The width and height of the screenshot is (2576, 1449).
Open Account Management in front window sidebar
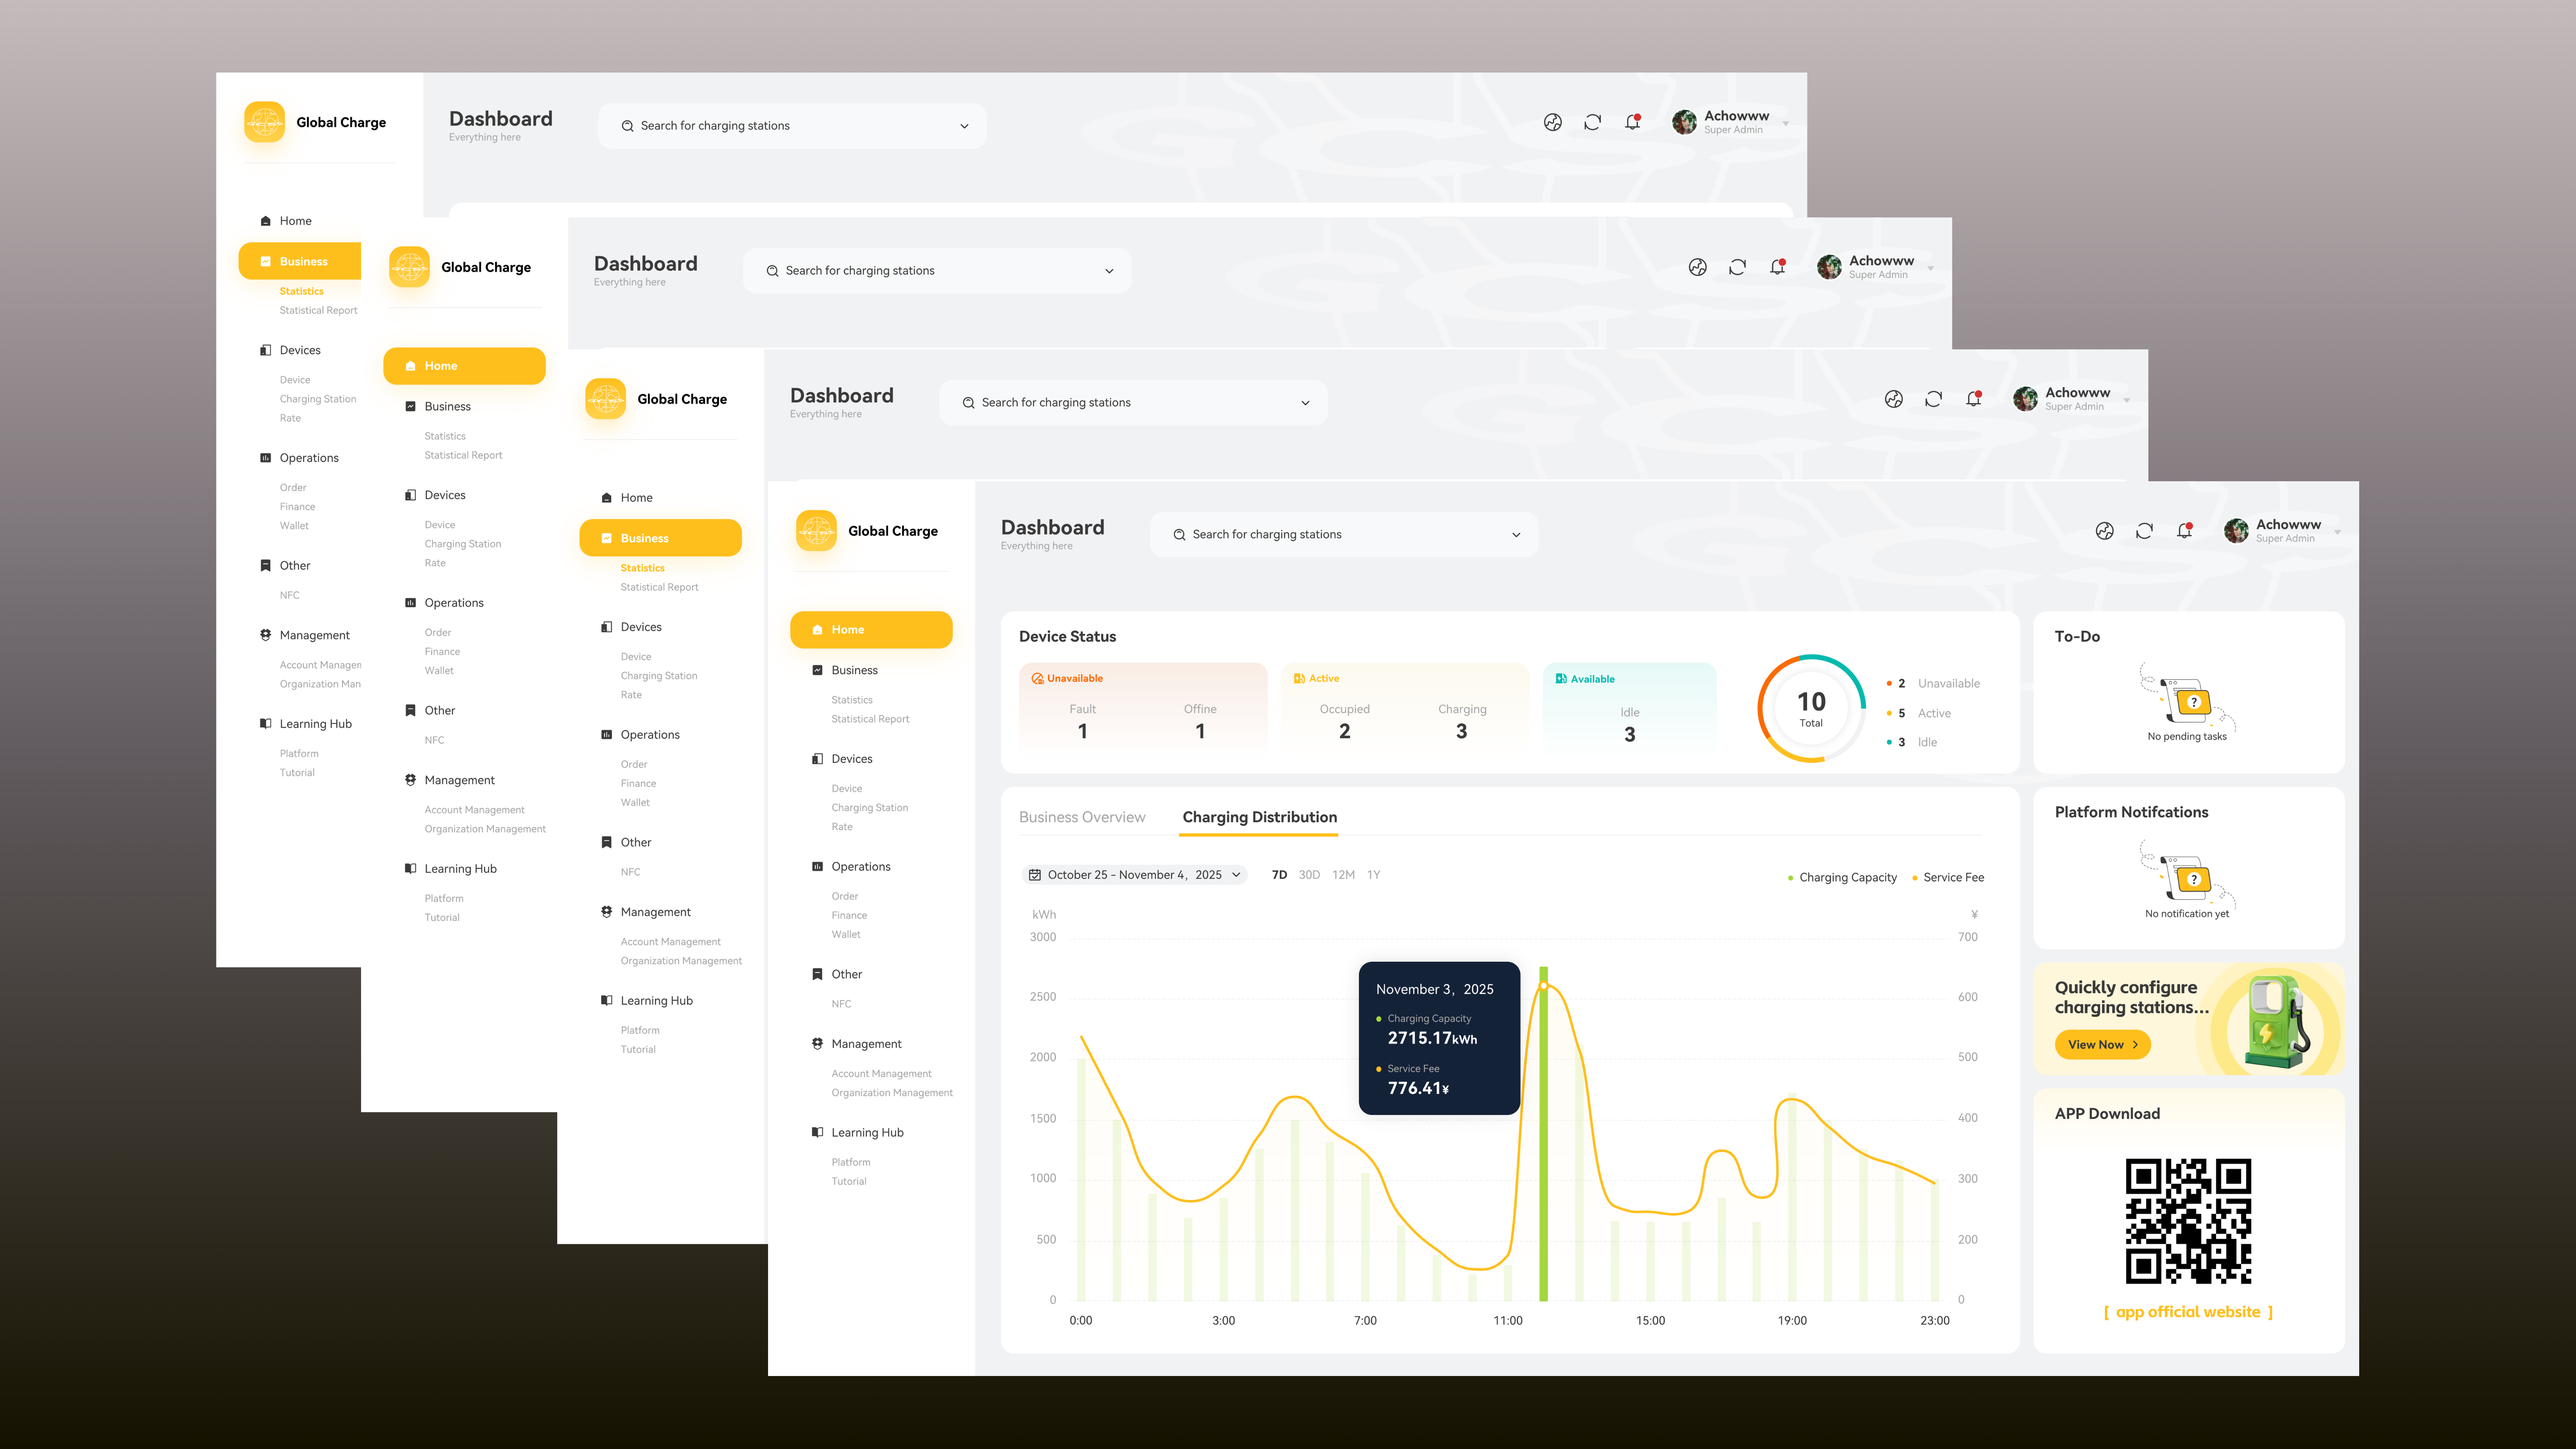pos(881,1074)
